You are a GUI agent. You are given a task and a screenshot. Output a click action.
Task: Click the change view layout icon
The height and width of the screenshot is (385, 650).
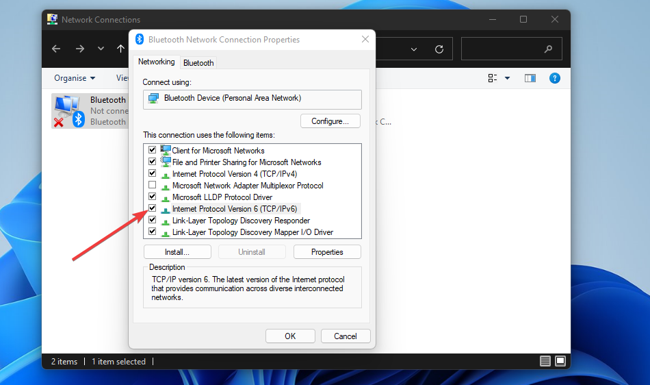coord(493,78)
